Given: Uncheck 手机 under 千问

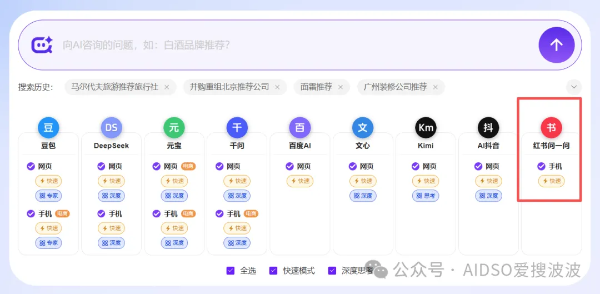Looking at the screenshot, I should [219, 213].
